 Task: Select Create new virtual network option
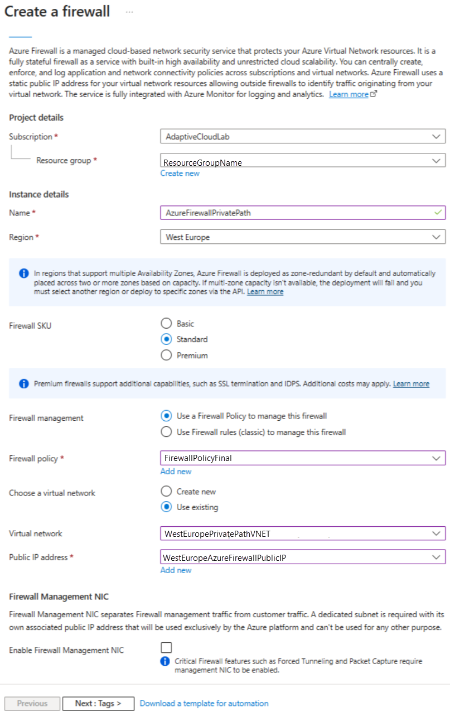pos(166,491)
